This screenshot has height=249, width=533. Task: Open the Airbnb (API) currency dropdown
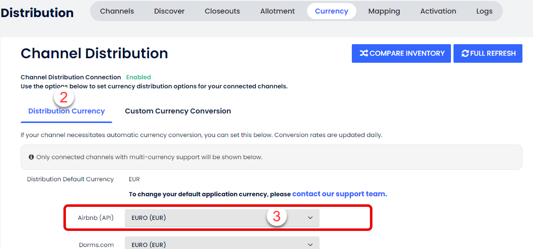point(221,218)
